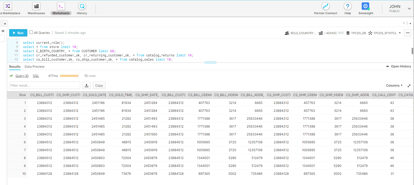Click the query duration progress bar
This screenshot has height=185, width=414.
(x=69, y=76)
